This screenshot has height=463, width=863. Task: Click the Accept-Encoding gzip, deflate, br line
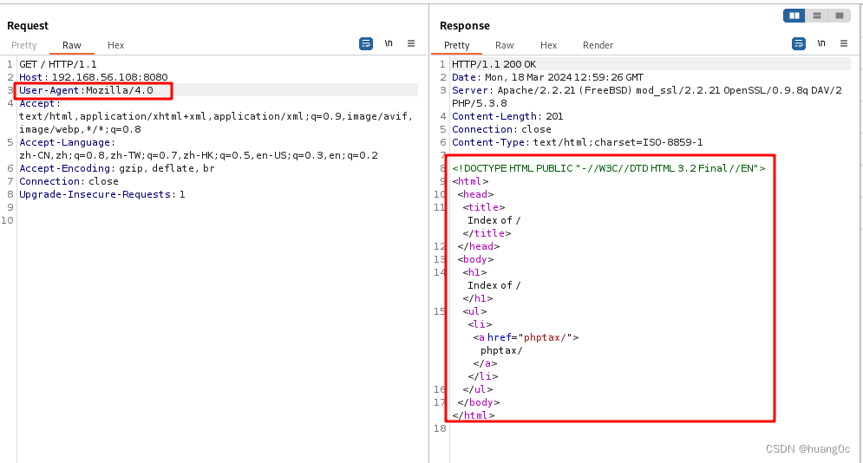coord(117,168)
